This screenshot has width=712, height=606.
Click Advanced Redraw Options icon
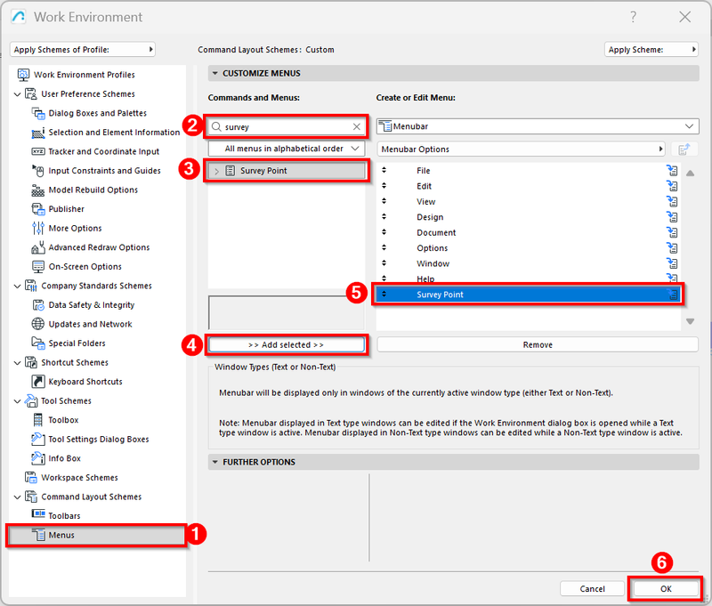[x=38, y=247]
